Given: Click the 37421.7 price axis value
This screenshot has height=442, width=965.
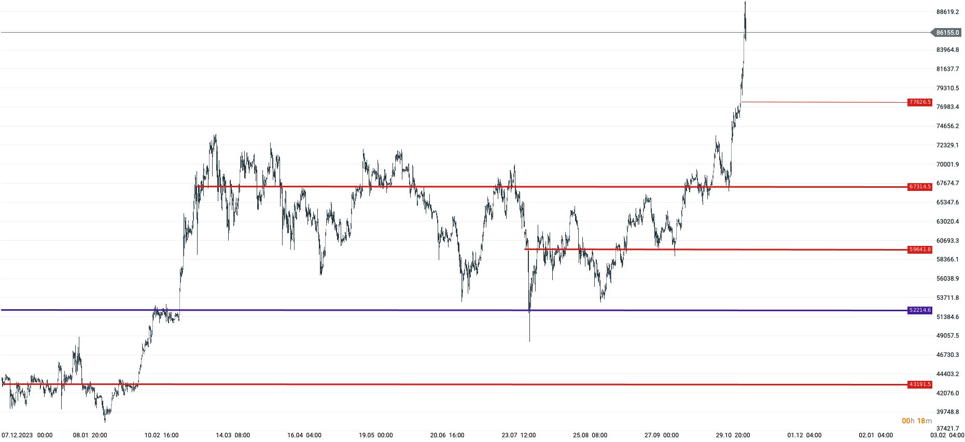Looking at the screenshot, I should click(947, 429).
